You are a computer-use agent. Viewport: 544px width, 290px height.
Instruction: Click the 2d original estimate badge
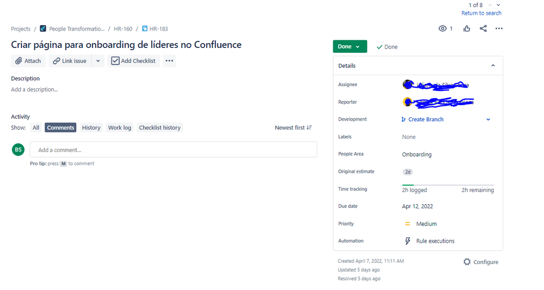click(408, 172)
